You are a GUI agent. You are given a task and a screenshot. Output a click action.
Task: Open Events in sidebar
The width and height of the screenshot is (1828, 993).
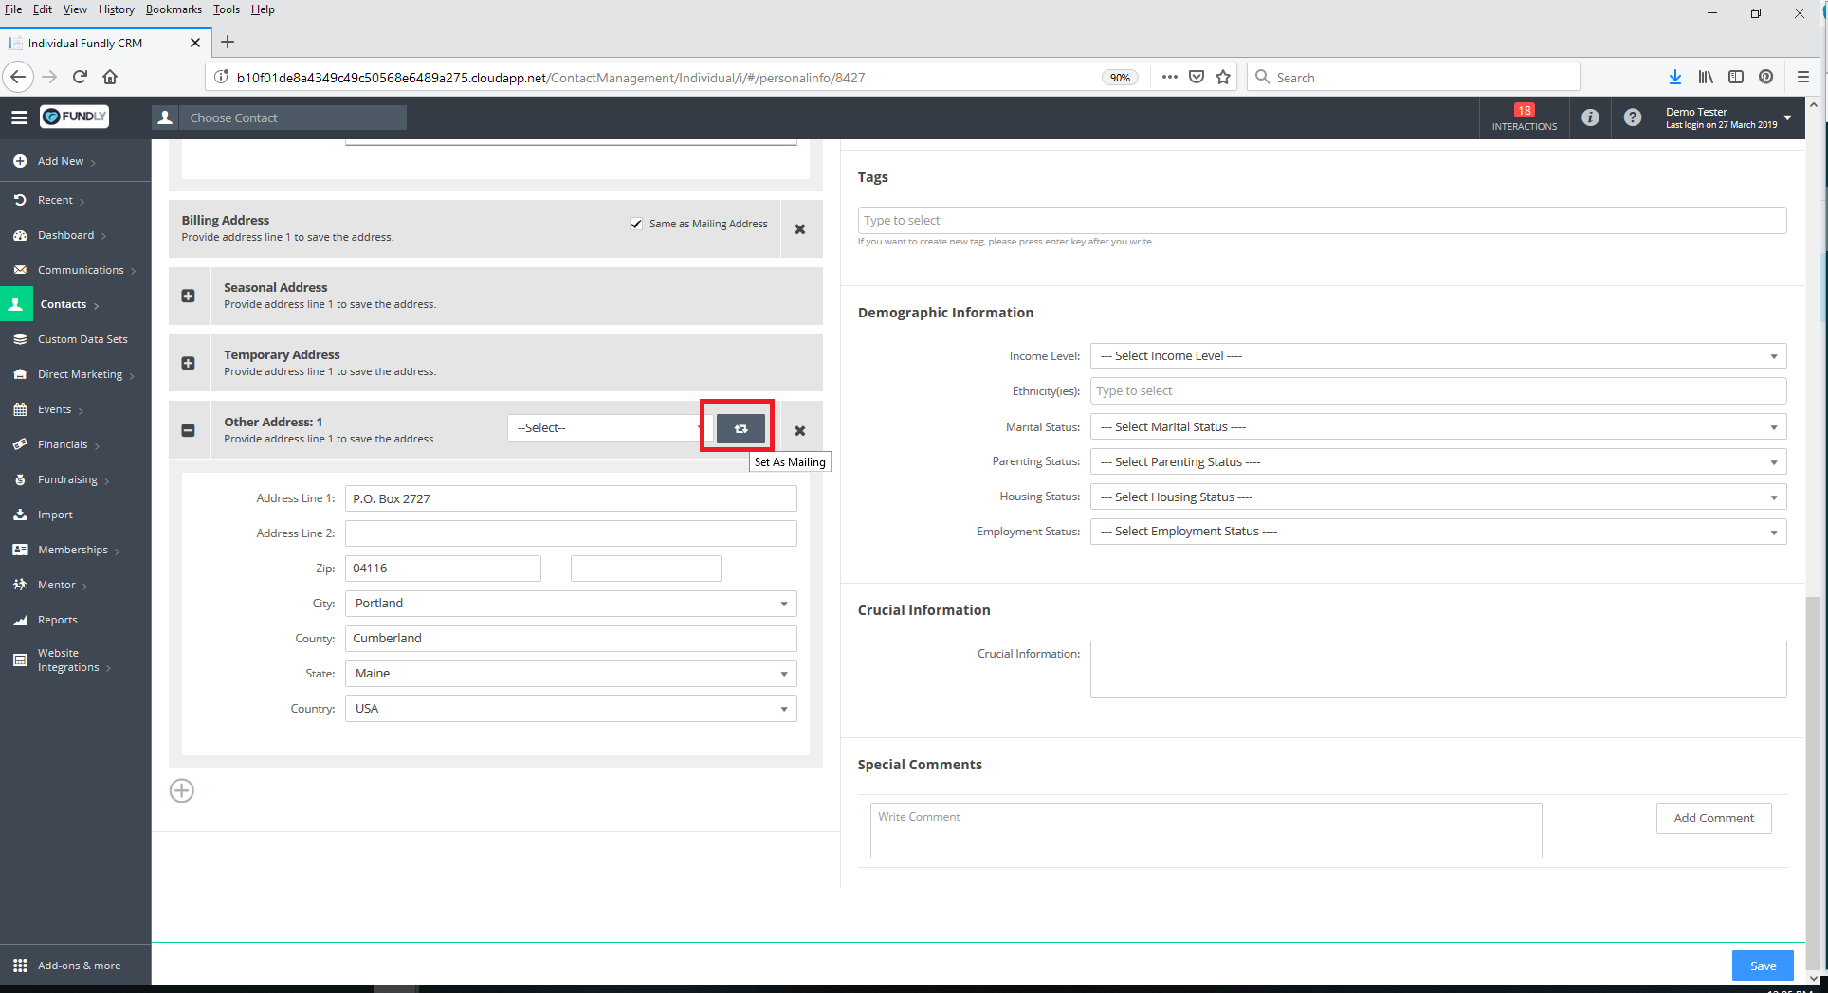tap(54, 409)
